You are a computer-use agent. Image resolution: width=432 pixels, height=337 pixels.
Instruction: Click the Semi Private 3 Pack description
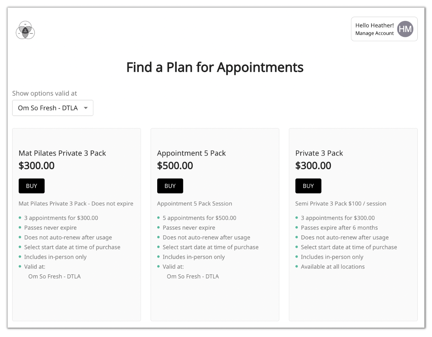341,204
